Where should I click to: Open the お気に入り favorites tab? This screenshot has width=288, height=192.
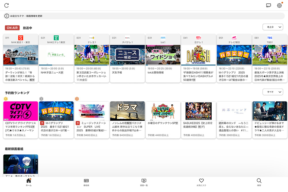tap(201, 182)
